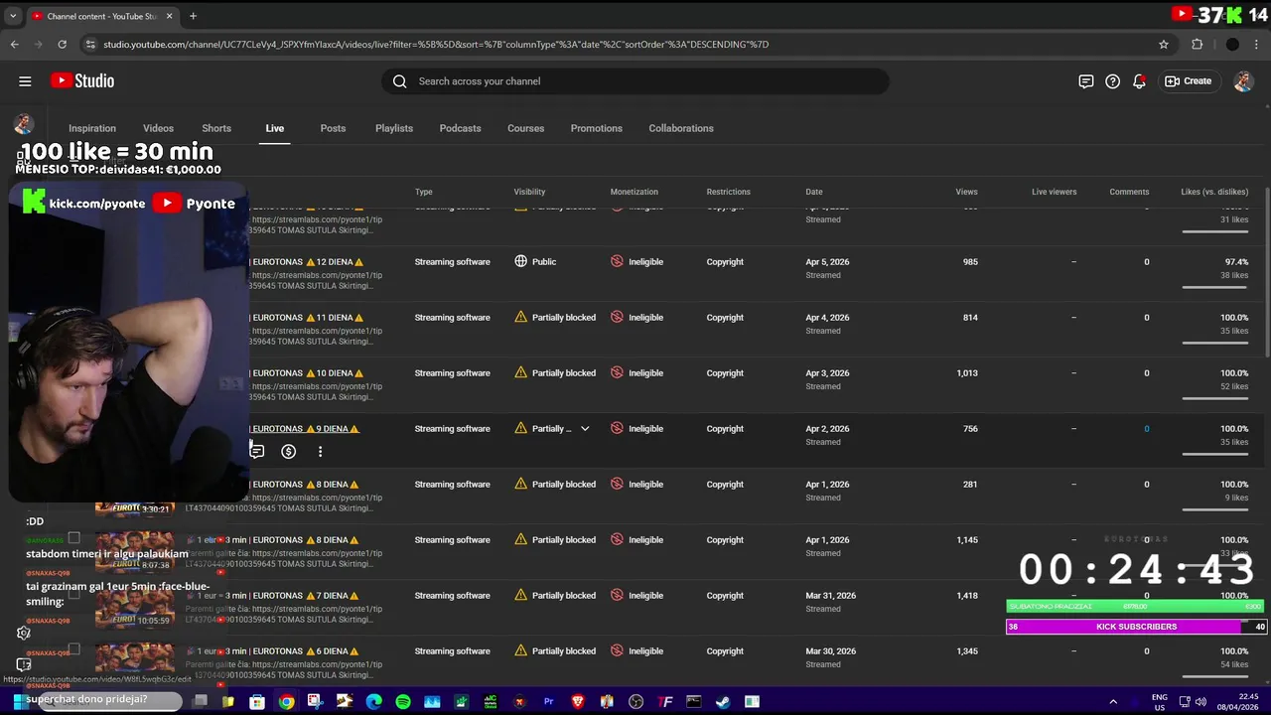Click the globe Public icon on 12 DIENA row
Viewport: 1271px width, 715px height.
pos(520,262)
